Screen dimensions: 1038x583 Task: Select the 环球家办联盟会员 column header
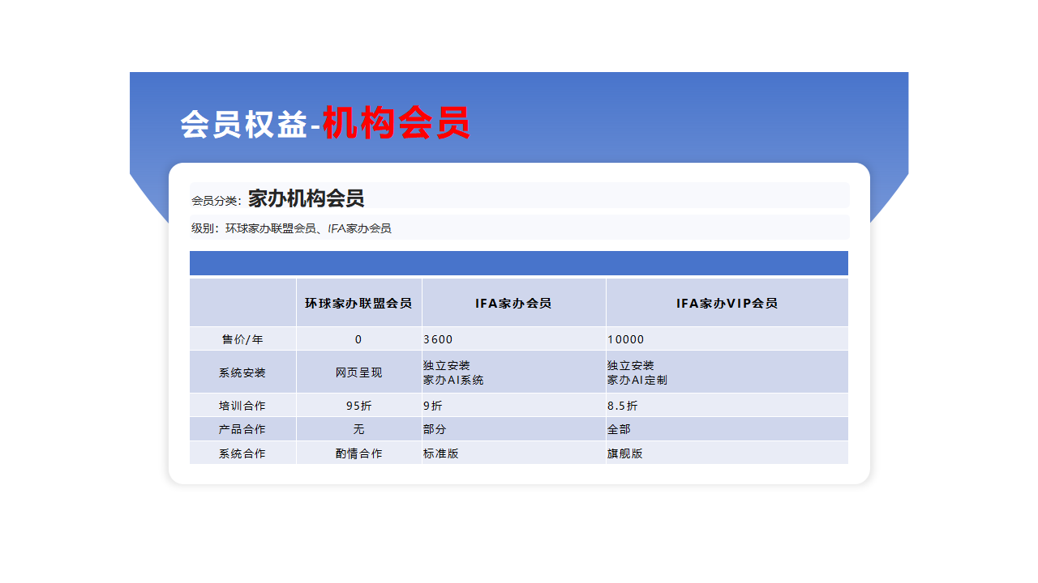(x=358, y=303)
